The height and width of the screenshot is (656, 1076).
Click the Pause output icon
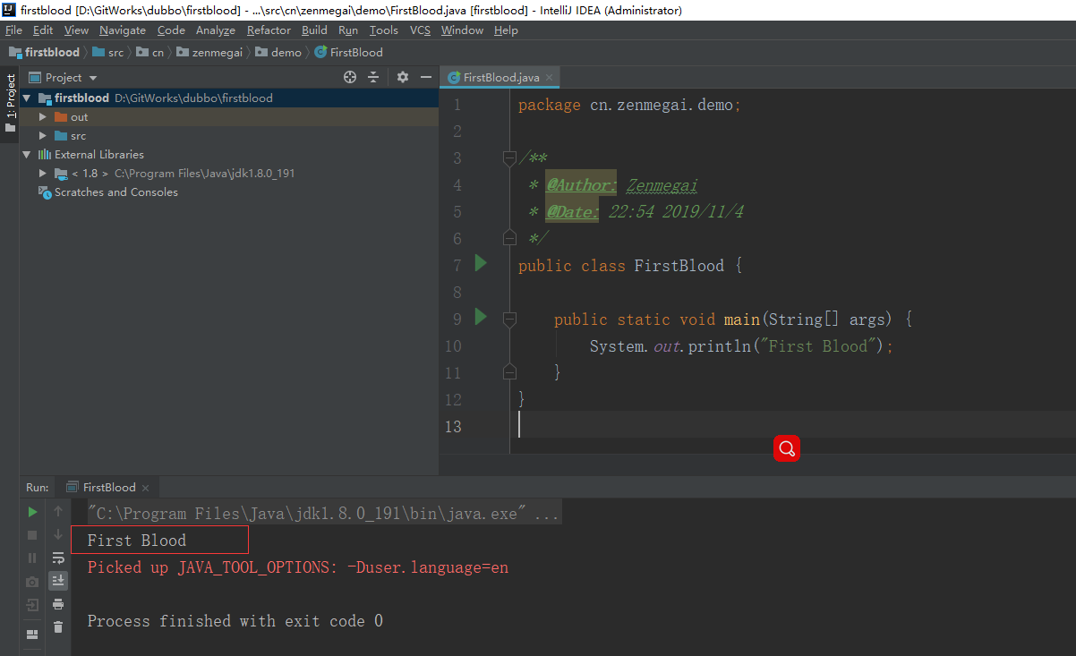tap(32, 558)
